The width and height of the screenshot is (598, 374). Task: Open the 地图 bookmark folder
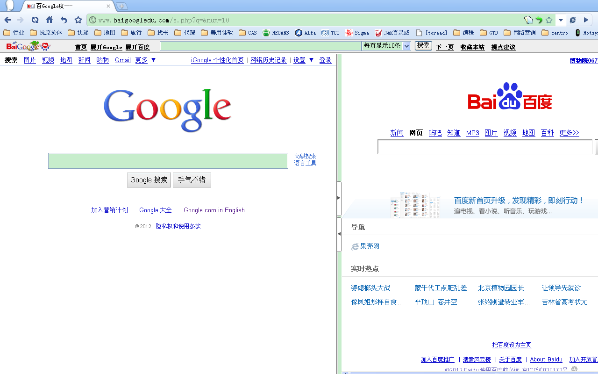(105, 33)
